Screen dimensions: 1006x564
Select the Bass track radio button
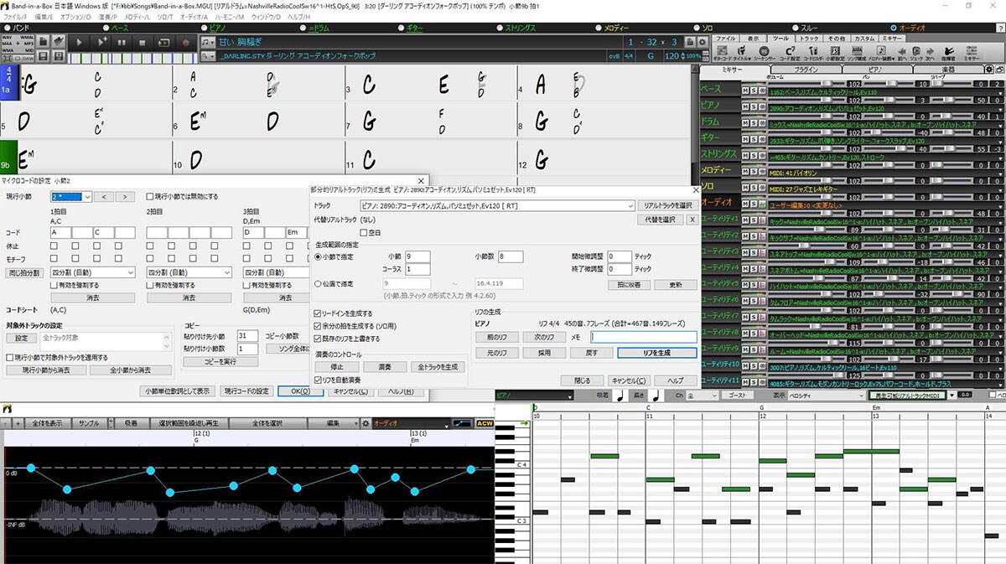[x=105, y=28]
